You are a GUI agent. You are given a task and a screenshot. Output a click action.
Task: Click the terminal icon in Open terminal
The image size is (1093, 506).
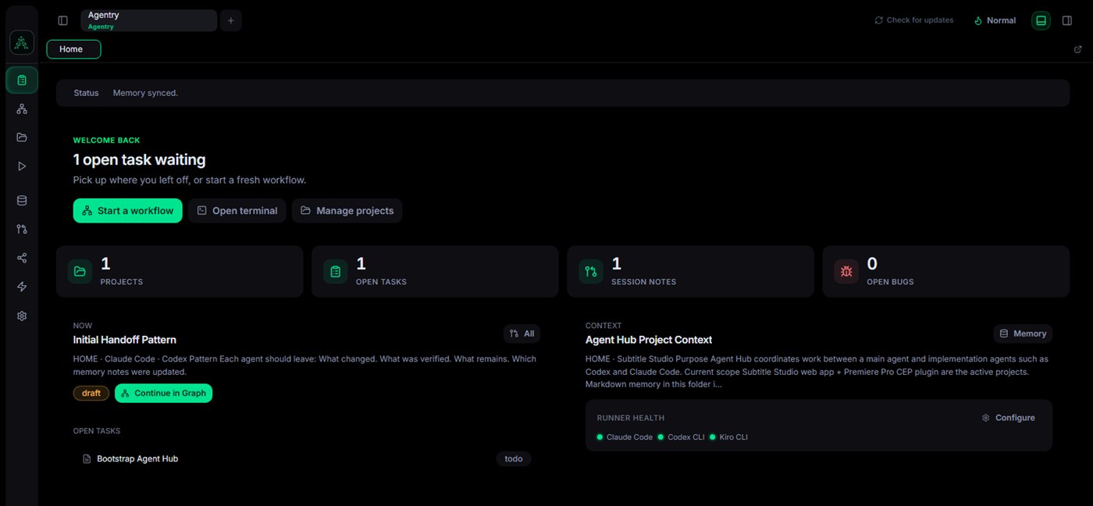click(202, 211)
